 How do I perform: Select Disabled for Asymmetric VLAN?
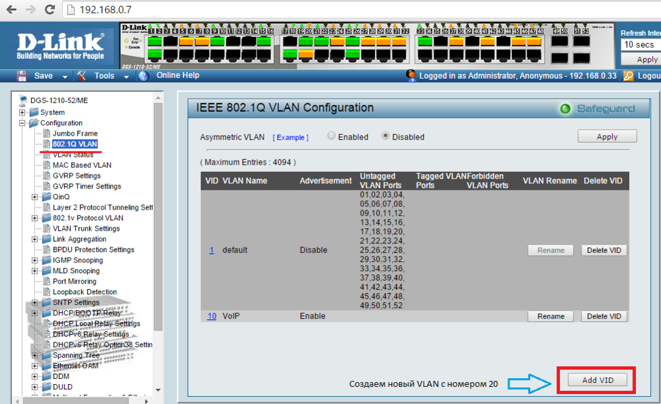[x=385, y=136]
